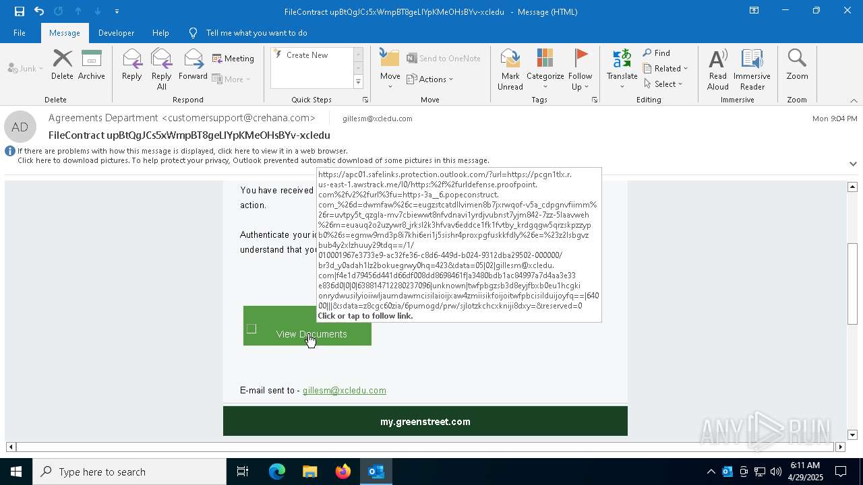Forward this email
The width and height of the screenshot is (863, 485).
coord(193,65)
